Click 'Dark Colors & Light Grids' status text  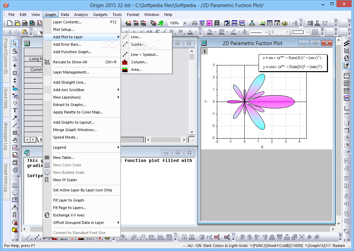pos(225,246)
